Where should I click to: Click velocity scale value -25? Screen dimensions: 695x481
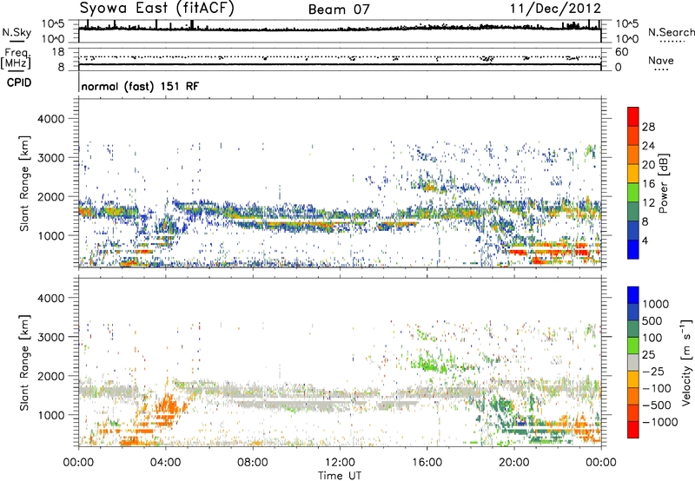pyautogui.click(x=653, y=371)
